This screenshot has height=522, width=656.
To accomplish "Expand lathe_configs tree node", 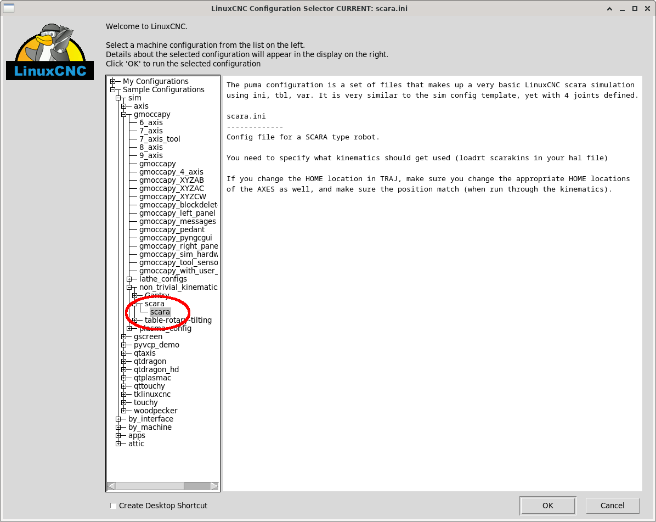I will [x=129, y=279].
